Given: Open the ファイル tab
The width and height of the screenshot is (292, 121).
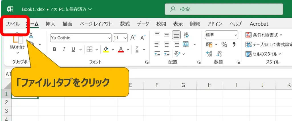Looking at the screenshot, I should point(13,24).
